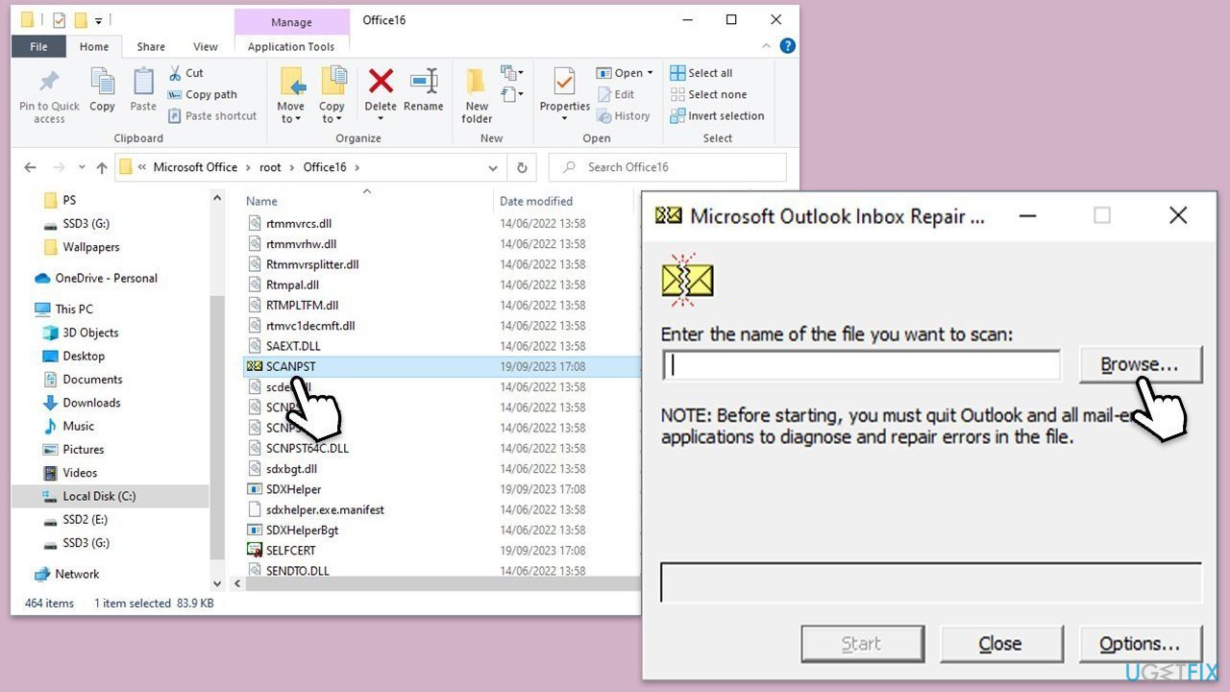Screen dimensions: 1230x692
Task: Collapse the ribbon with the chevron
Action: click(765, 46)
